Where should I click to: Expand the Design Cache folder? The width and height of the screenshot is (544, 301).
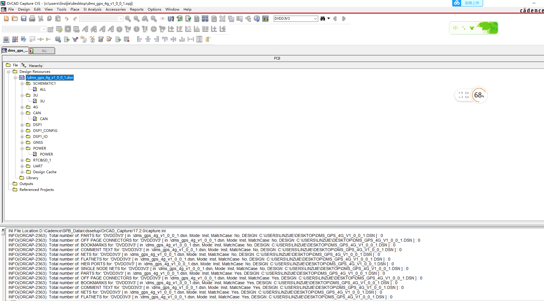point(22,172)
